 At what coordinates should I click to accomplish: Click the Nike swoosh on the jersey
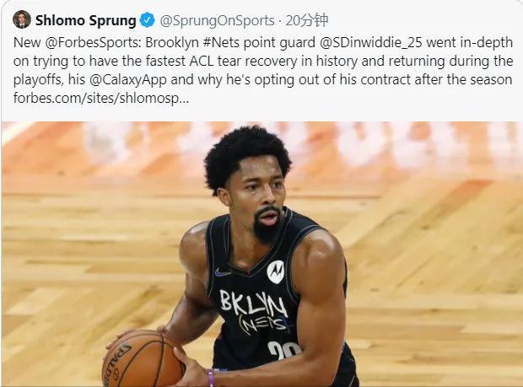pos(223,272)
